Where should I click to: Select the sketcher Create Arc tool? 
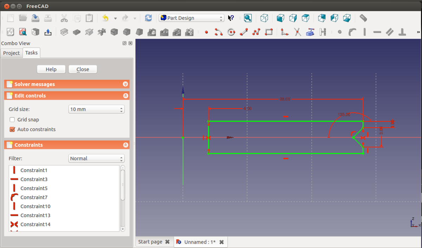219,32
